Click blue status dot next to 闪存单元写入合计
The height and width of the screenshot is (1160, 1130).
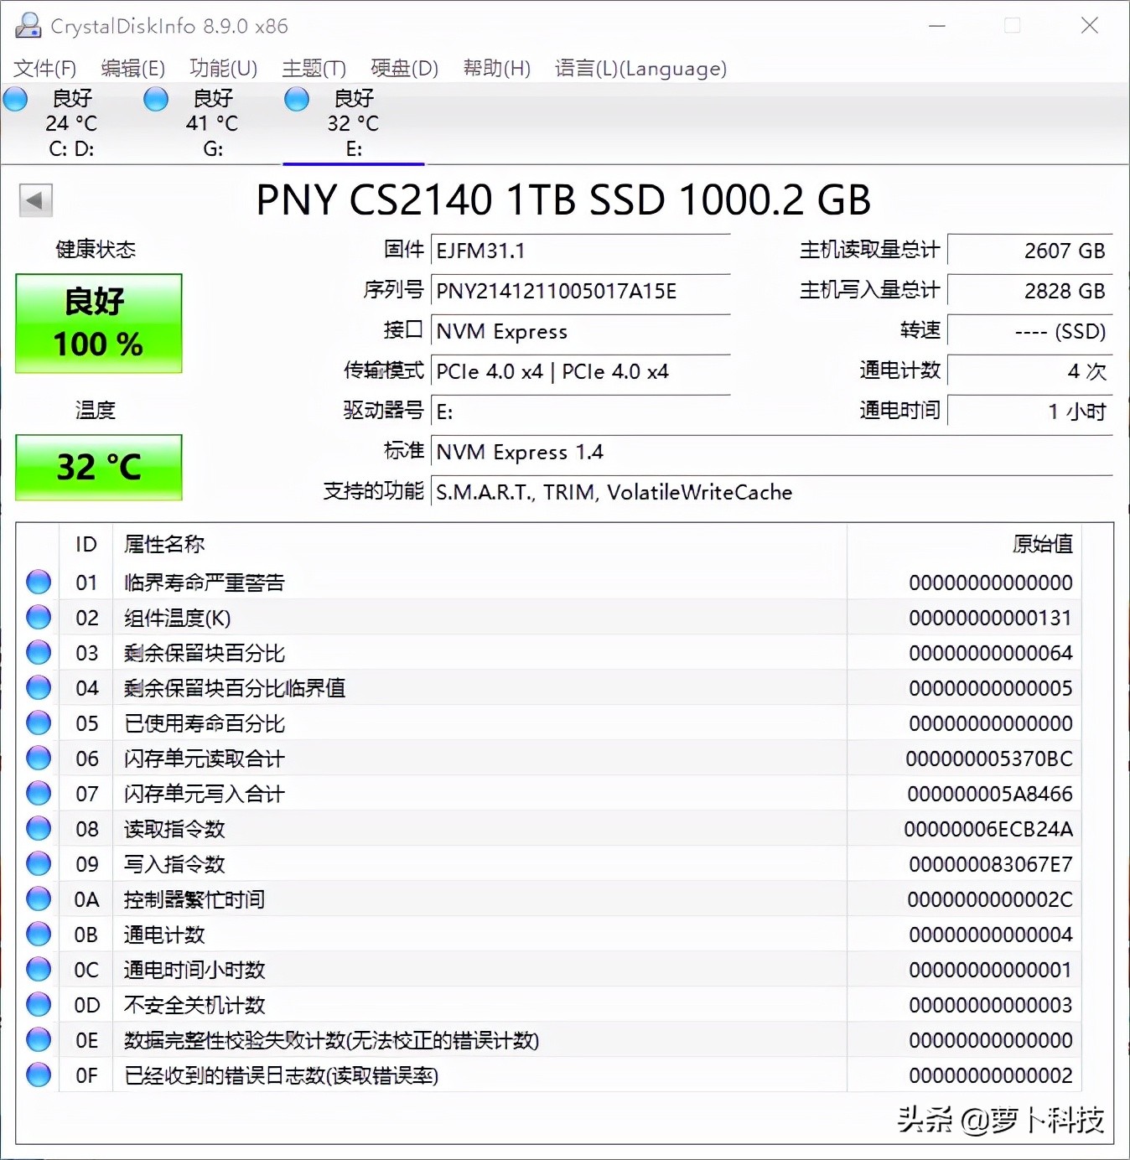coord(38,793)
